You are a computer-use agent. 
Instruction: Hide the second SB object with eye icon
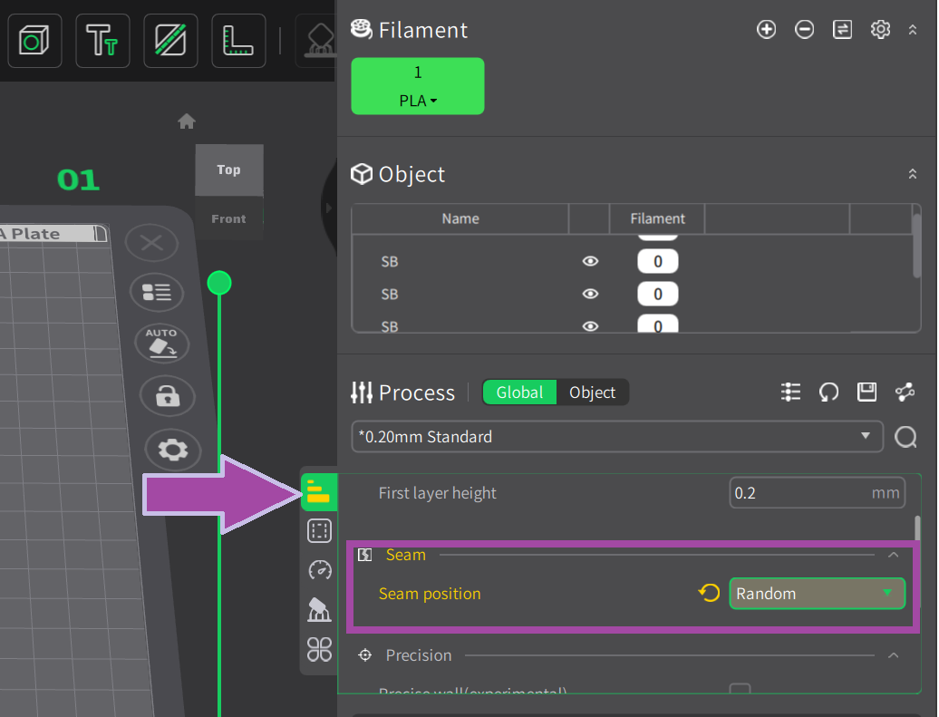coord(591,294)
